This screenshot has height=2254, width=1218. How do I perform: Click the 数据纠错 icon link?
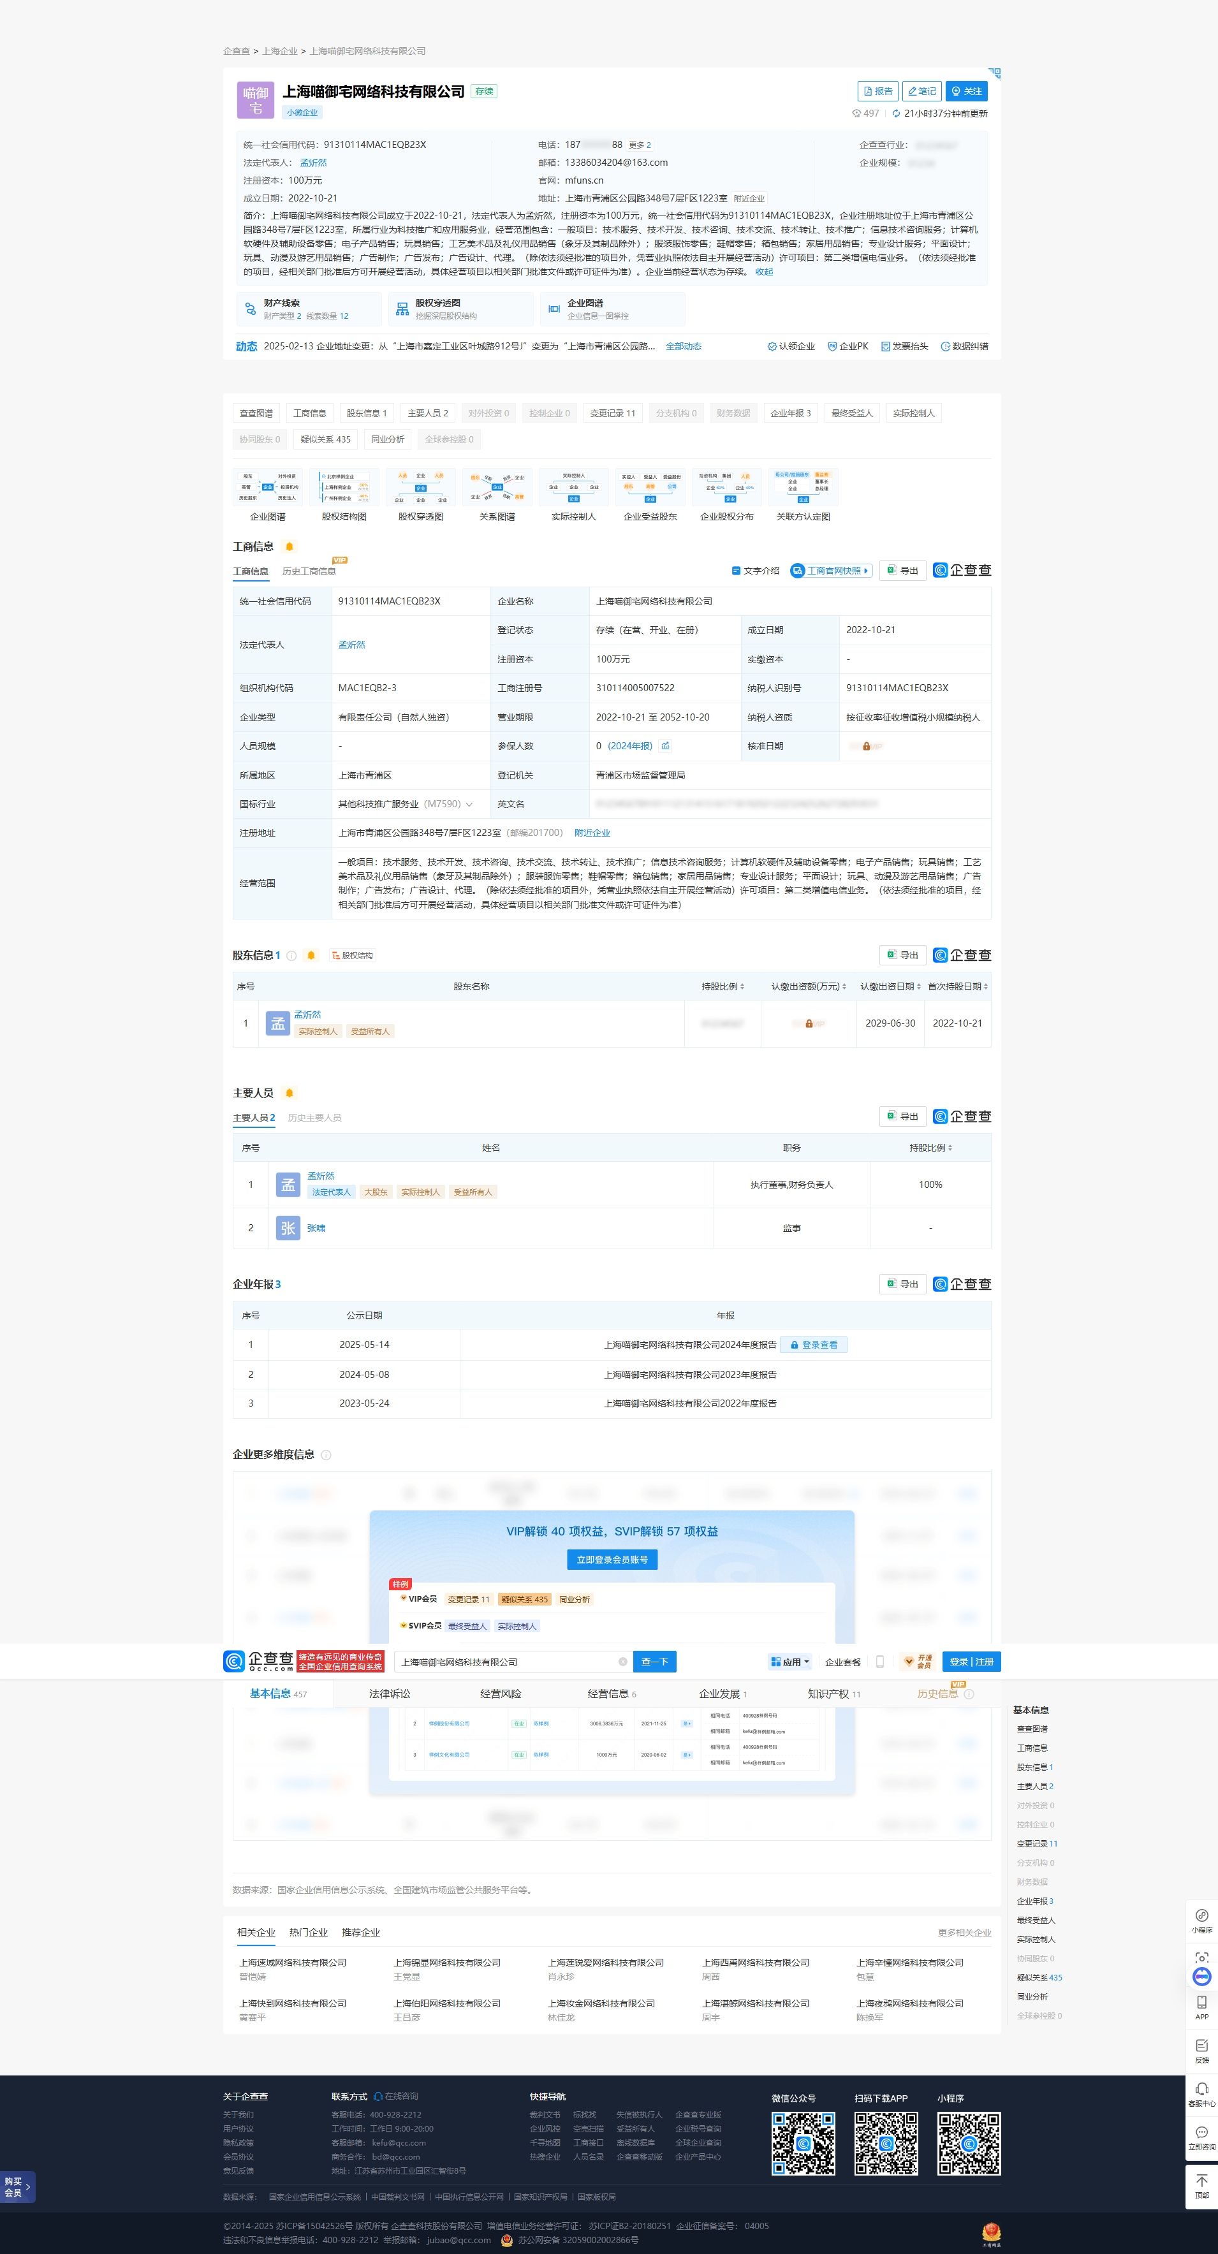[964, 346]
